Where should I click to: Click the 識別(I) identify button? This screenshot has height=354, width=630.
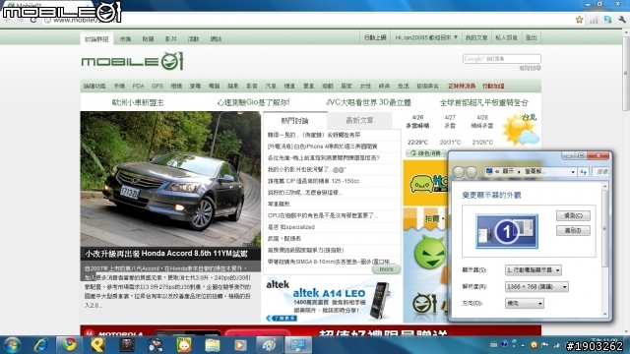(573, 230)
